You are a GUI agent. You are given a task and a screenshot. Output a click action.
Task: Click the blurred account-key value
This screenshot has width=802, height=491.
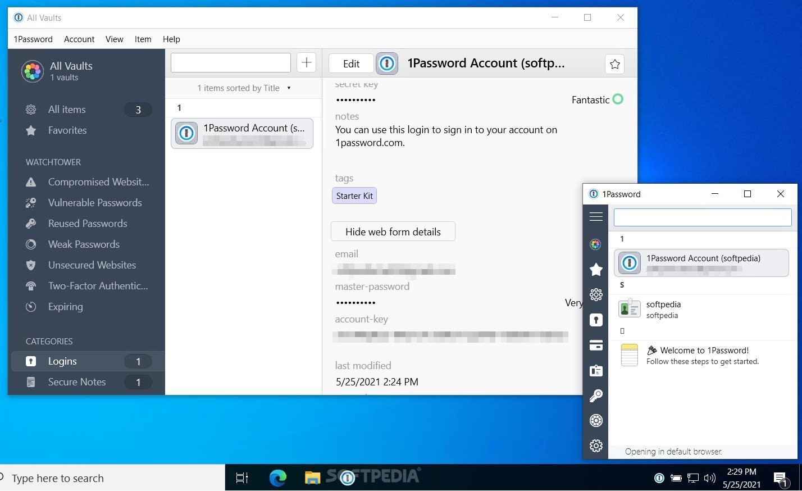tap(450, 337)
